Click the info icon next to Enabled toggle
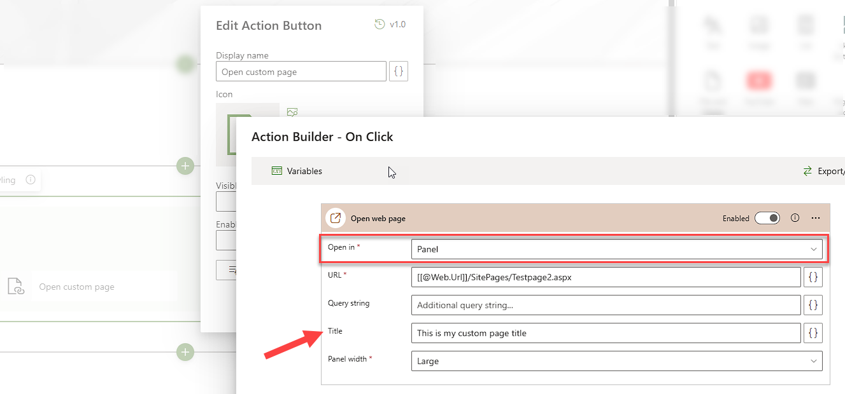This screenshot has width=845, height=394. point(795,218)
